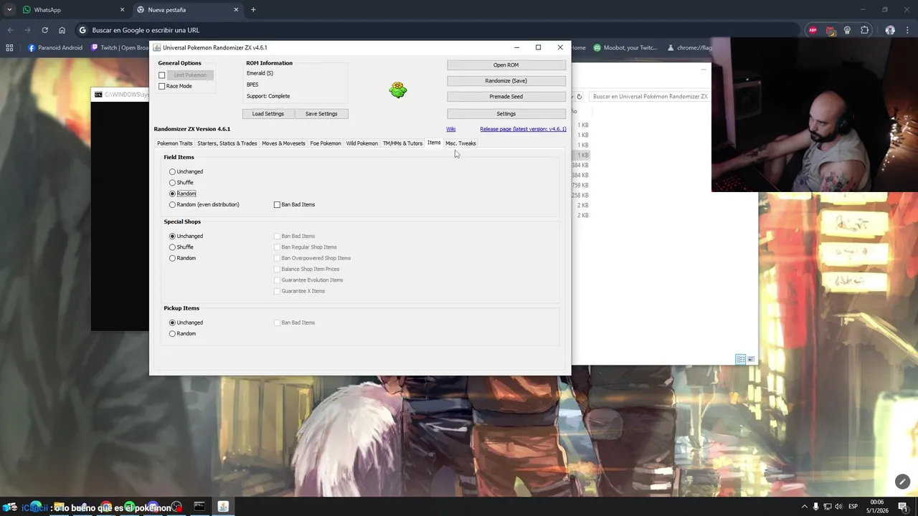Open the Wild Pokemon tab
This screenshot has width=918, height=516.
point(362,143)
